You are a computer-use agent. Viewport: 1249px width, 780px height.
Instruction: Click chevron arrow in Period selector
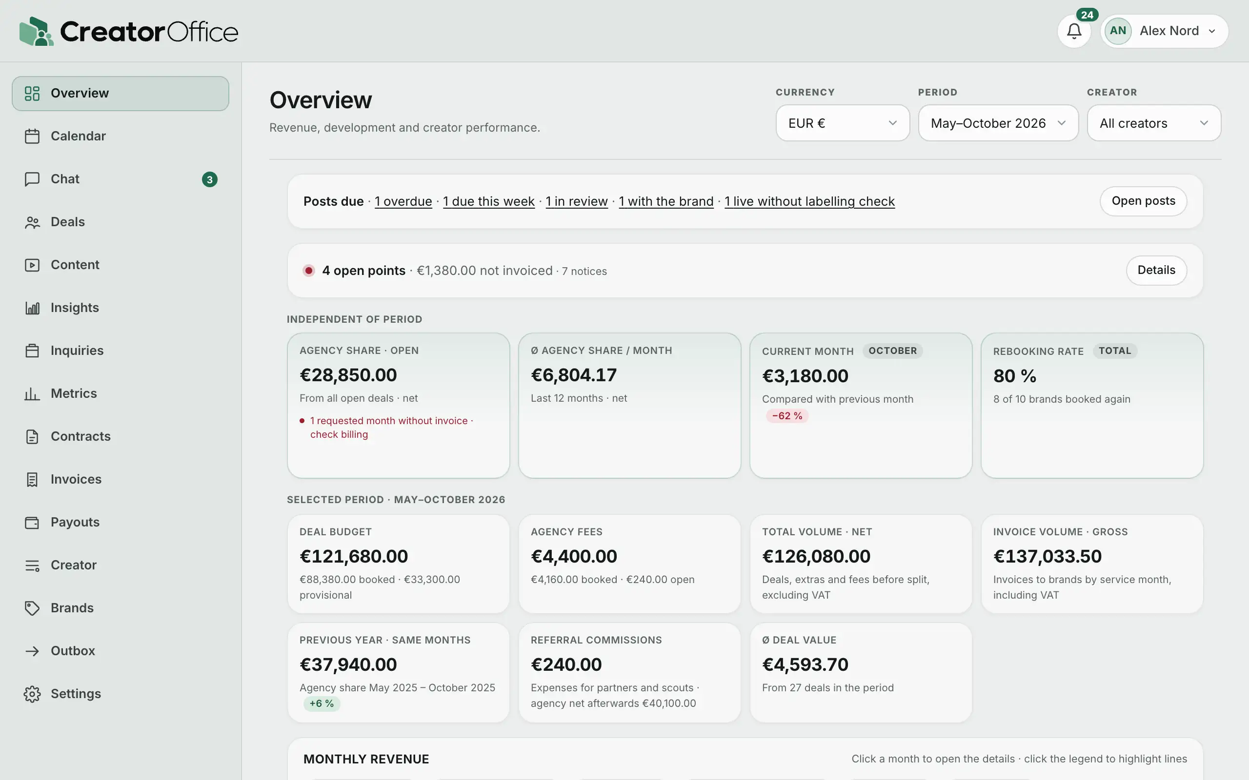1062,123
